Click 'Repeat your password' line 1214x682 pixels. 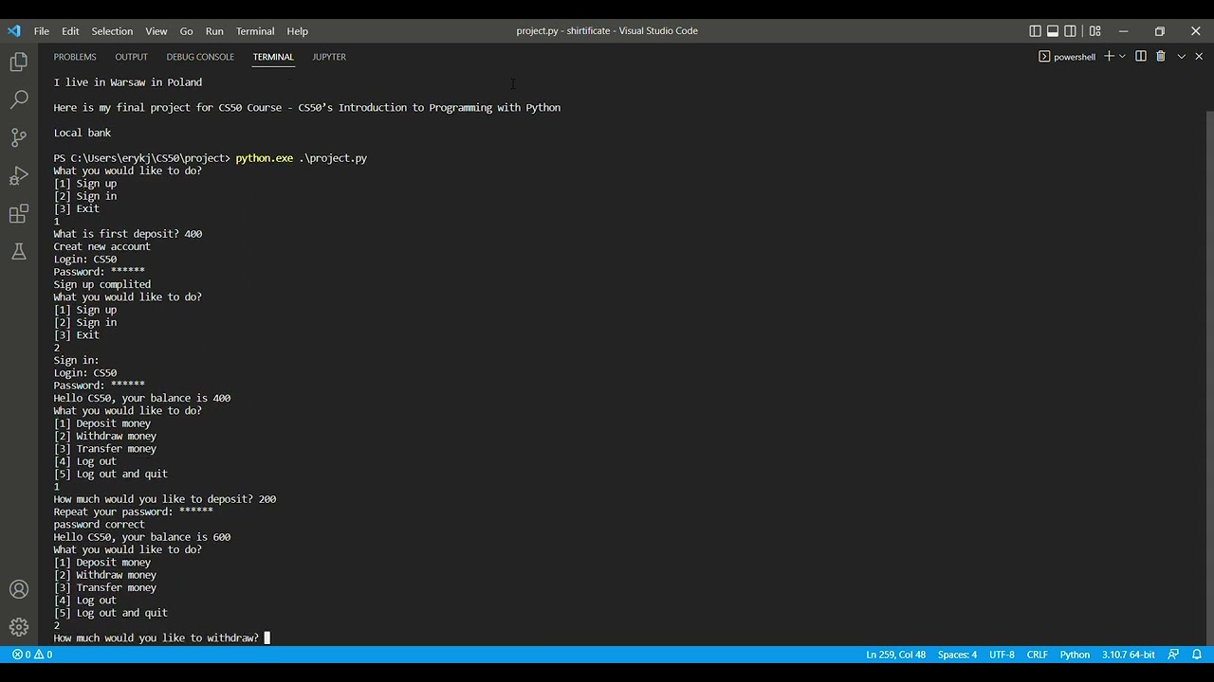(x=134, y=511)
